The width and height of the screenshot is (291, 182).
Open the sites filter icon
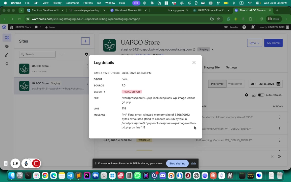pyautogui.click(x=62, y=54)
